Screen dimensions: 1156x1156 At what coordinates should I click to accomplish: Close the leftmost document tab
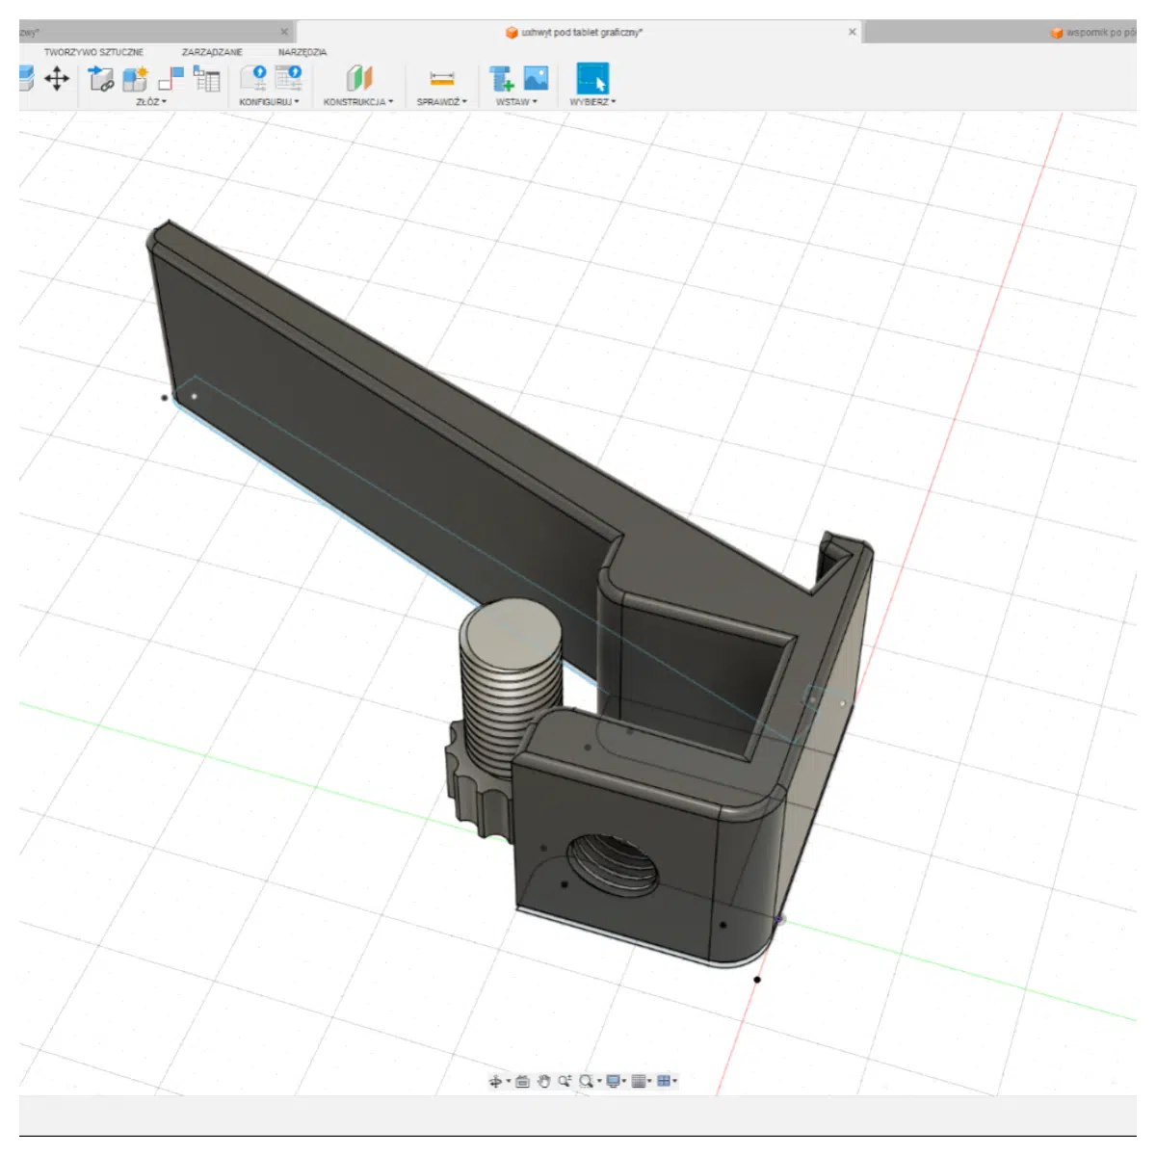coord(283,32)
